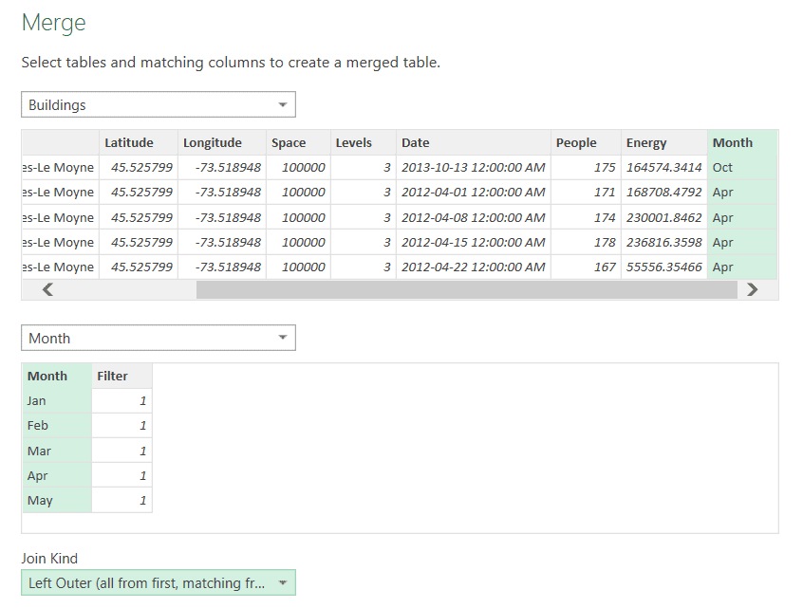Select the Month column header in Buildings table
Image resolution: width=803 pixels, height=608 pixels.
click(x=742, y=143)
